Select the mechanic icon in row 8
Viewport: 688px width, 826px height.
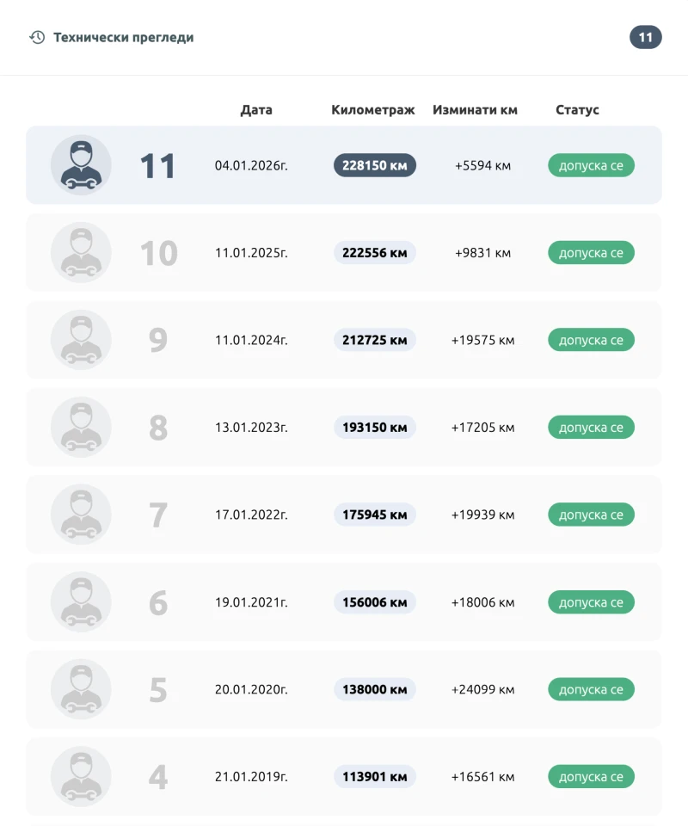81,427
